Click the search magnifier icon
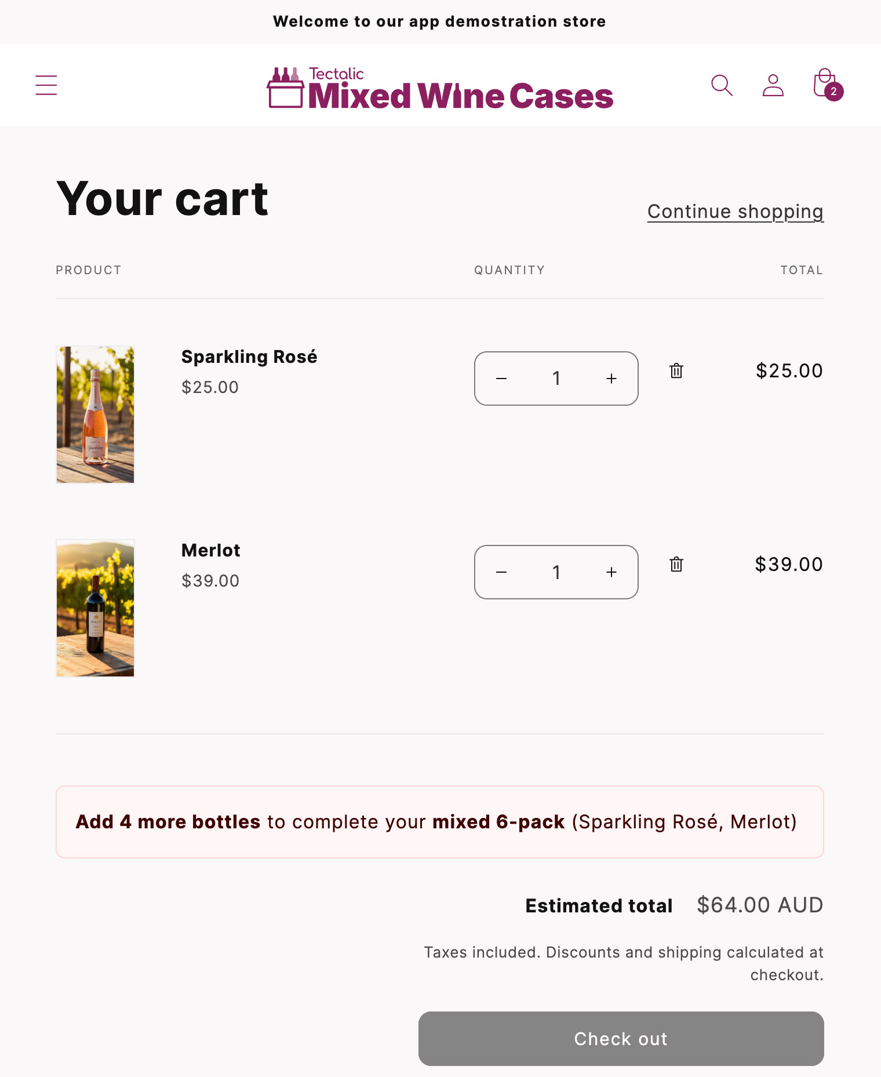881x1077 pixels. pos(722,85)
